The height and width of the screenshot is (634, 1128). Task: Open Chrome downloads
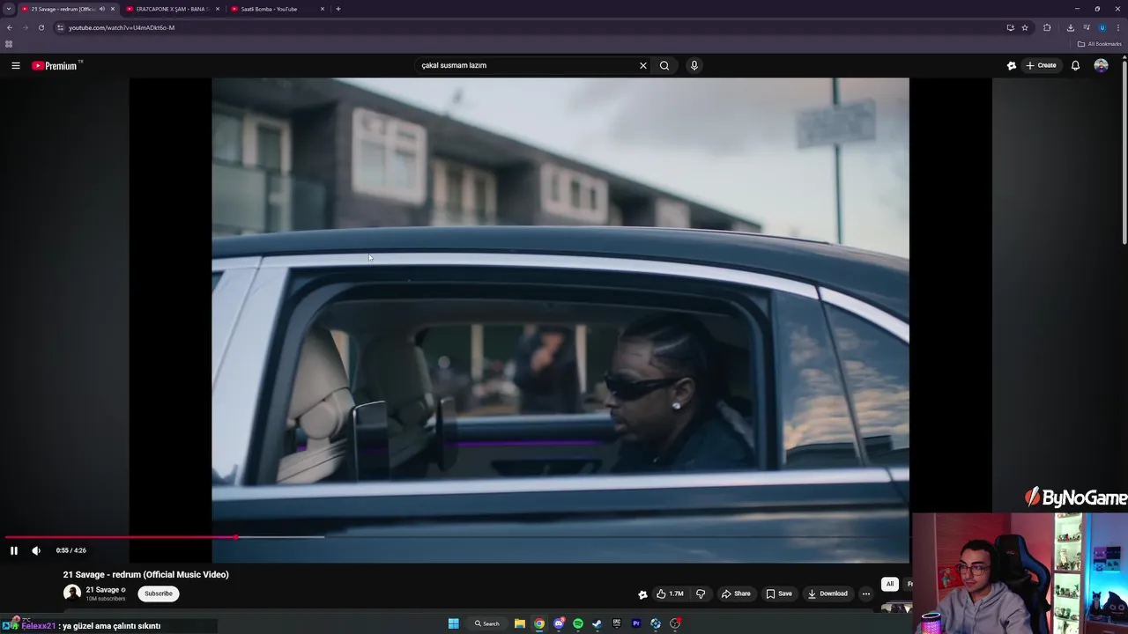pos(1070,27)
